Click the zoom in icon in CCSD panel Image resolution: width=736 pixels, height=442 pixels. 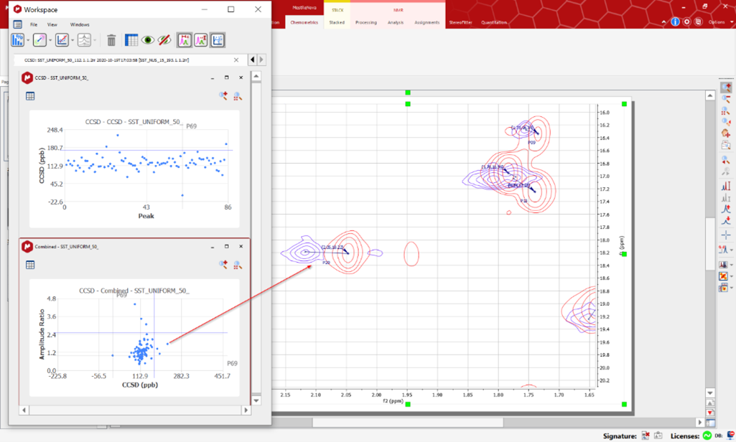tap(223, 95)
